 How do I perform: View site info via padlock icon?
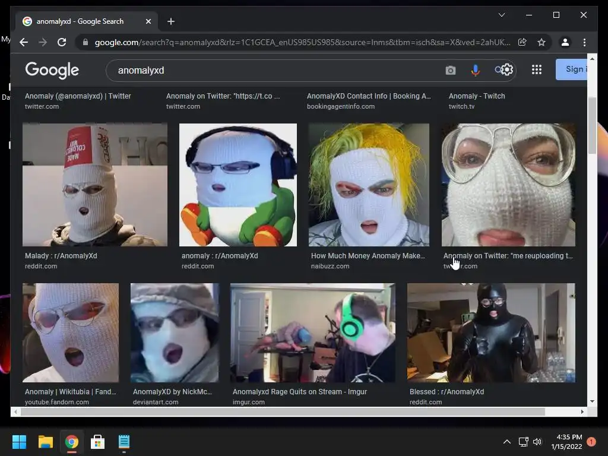pos(85,42)
